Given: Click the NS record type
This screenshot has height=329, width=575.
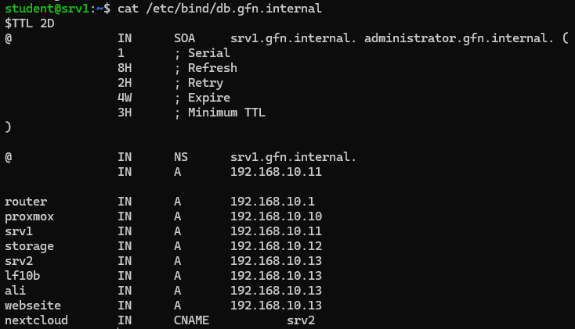Looking at the screenshot, I should pos(181,157).
